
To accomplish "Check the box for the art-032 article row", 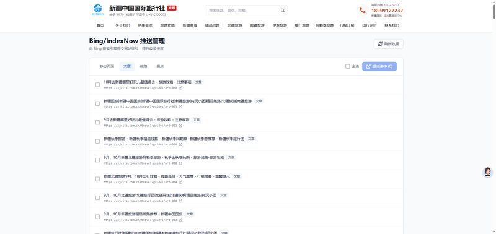I will coord(98,160).
